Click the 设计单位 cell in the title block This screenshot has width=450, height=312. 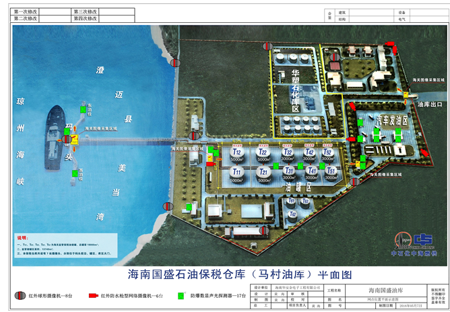point(261,287)
